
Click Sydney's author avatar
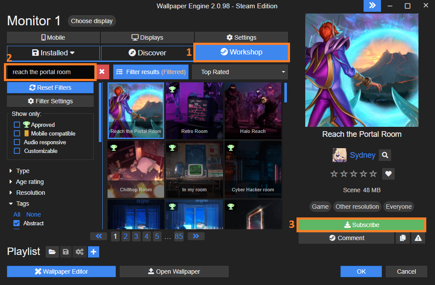[x=339, y=155]
